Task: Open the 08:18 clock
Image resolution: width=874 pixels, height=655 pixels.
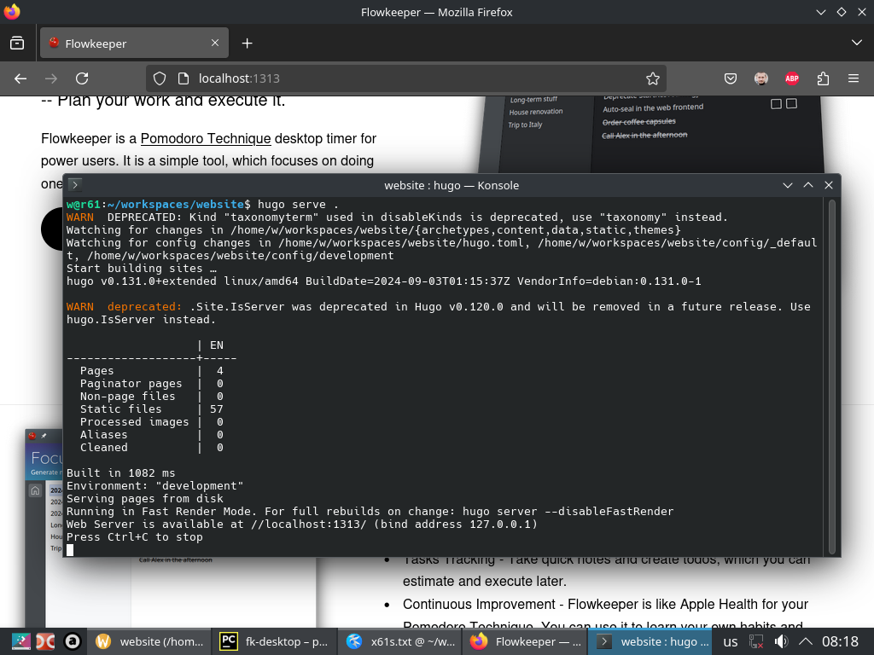Action: click(x=840, y=641)
